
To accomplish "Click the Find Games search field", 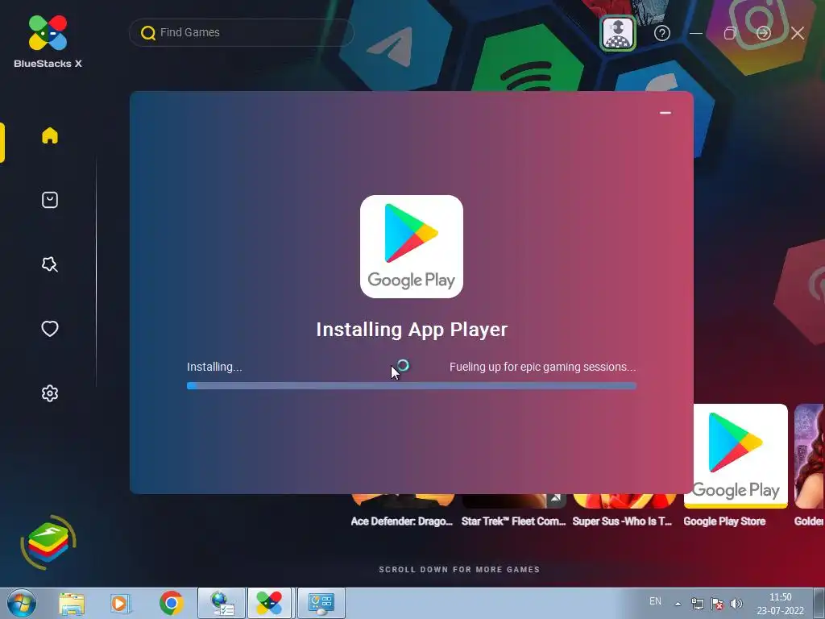I will pos(242,32).
